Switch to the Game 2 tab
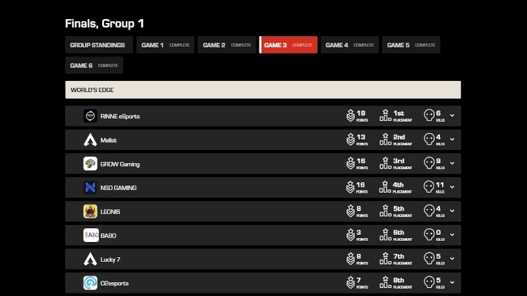Screen dimensions: 527x296 [x=227, y=45]
